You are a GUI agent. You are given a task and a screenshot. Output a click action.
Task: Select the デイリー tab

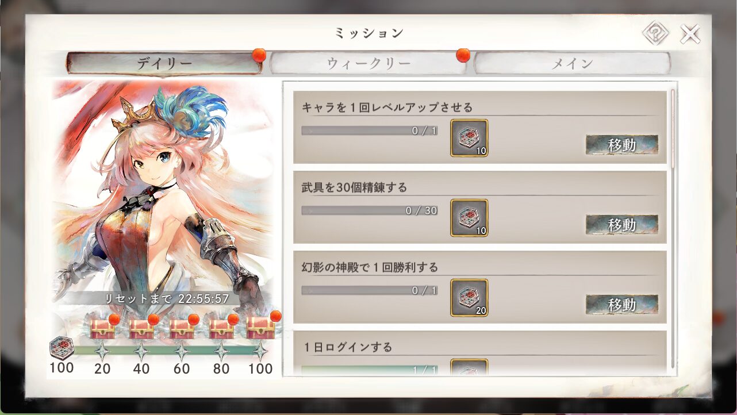(x=164, y=63)
